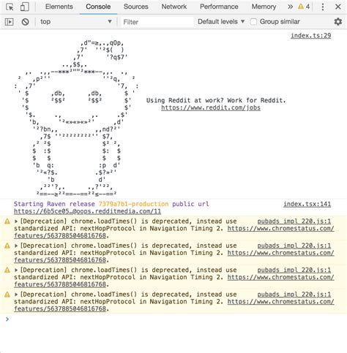The image size is (347, 353).
Task: Expand the third Deprecation warning message
Action: [16, 270]
